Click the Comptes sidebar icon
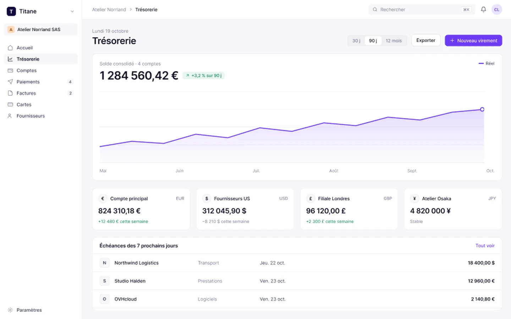The image size is (511, 319). (10, 71)
